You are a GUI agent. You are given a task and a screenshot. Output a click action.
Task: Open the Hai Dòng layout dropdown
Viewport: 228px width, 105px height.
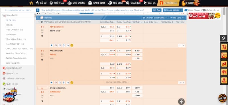click(177, 18)
